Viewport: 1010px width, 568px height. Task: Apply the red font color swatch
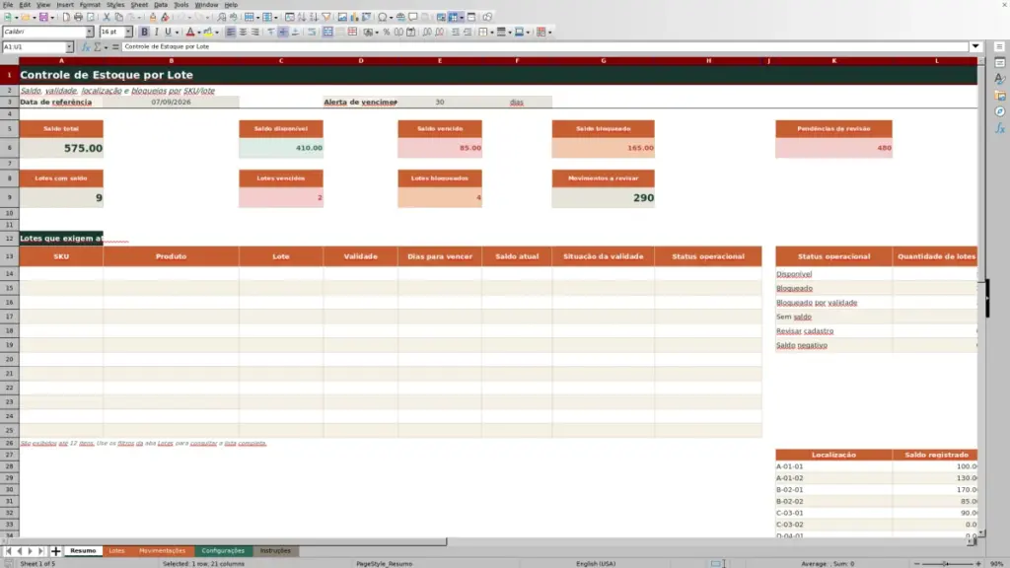point(190,33)
